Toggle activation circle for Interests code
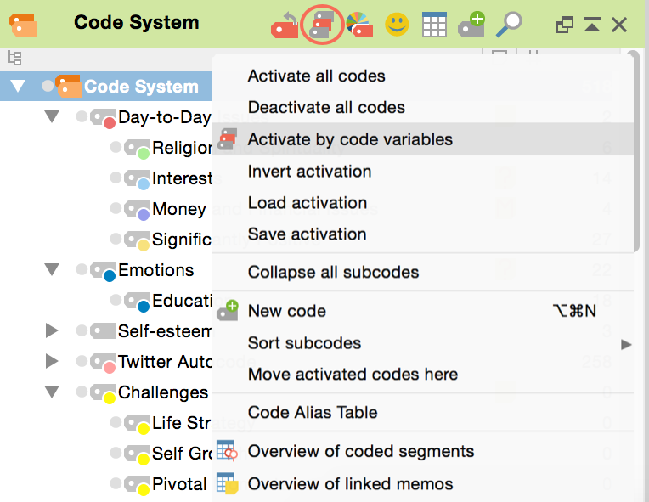This screenshot has height=502, width=649. coord(116,178)
